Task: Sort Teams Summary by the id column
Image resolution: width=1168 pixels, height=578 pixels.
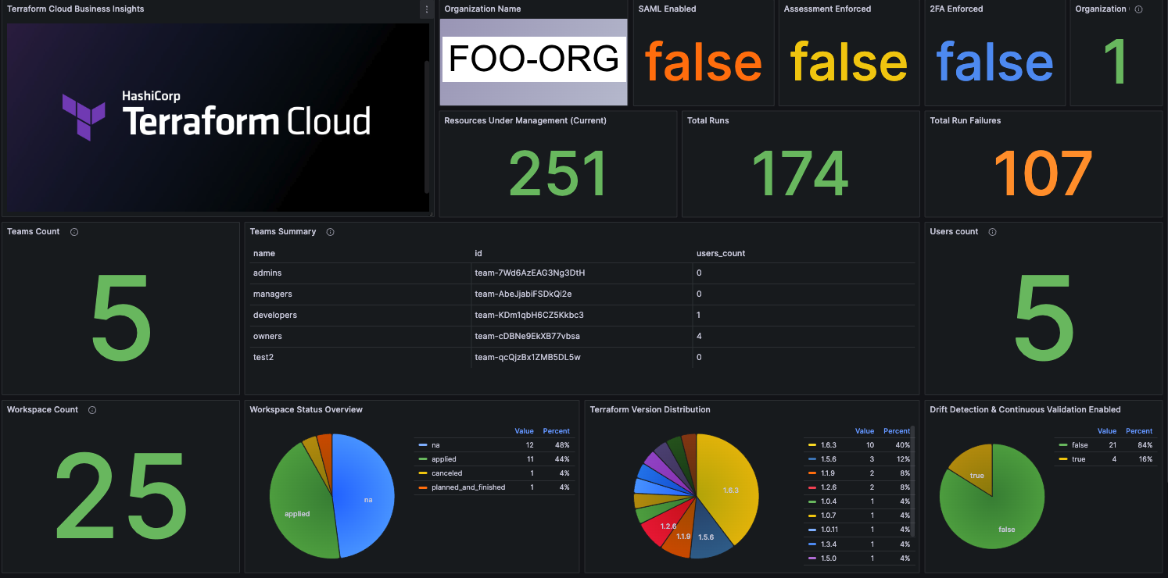Action: click(478, 253)
